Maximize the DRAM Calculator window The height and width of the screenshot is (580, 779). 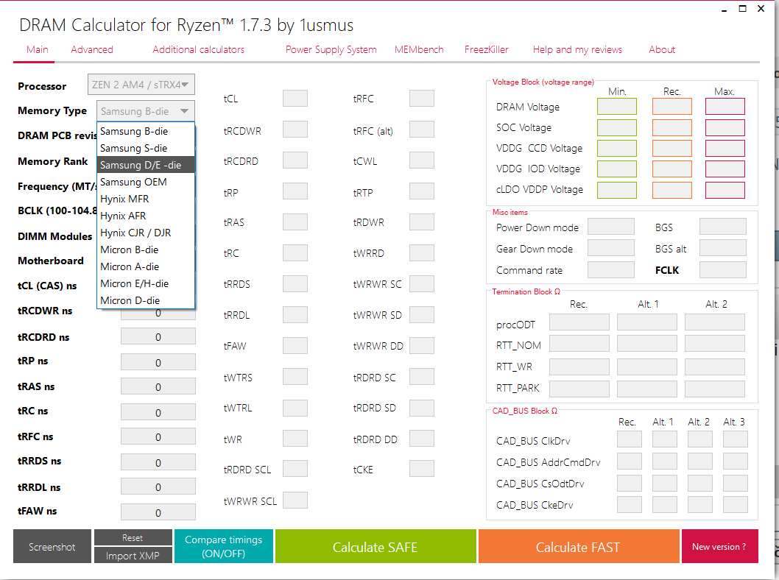pos(743,8)
